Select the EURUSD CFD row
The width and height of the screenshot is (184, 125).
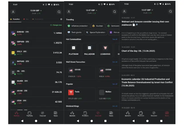pos(36,33)
